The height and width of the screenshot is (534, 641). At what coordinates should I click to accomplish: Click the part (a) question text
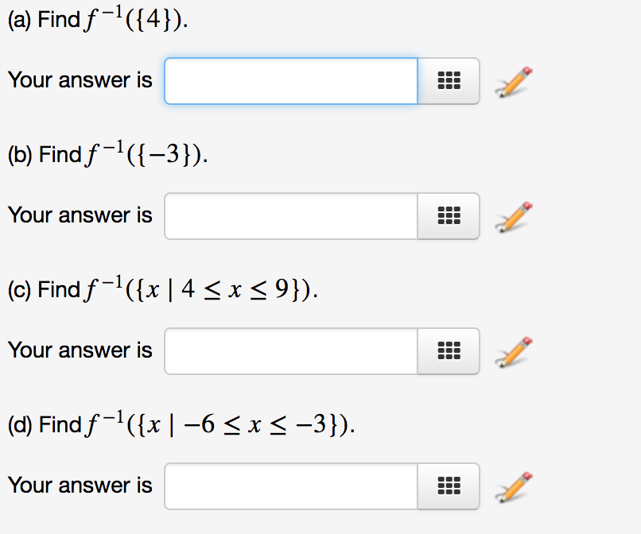coord(95,19)
